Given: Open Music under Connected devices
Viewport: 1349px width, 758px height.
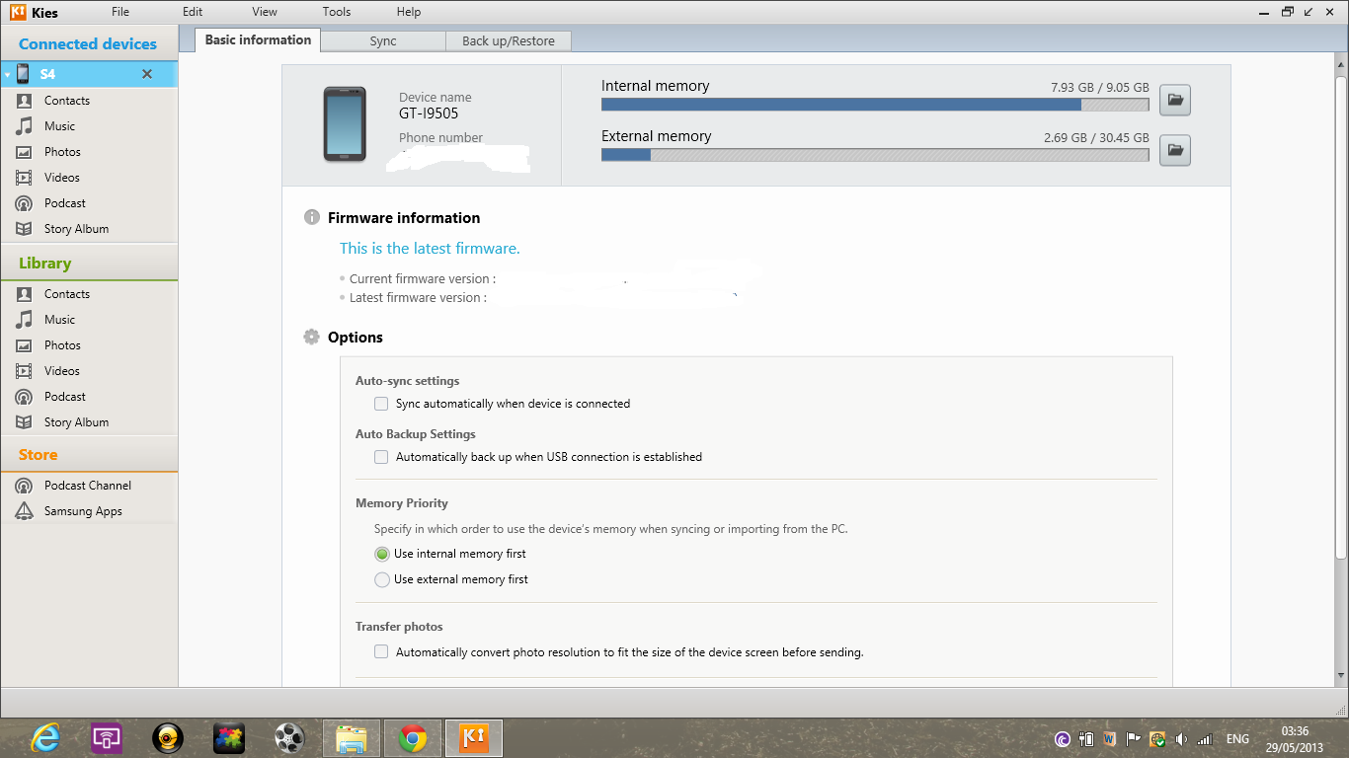Looking at the screenshot, I should 59,126.
